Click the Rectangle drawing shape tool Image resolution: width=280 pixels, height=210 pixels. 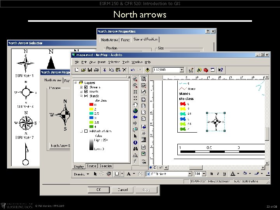[x=117, y=174]
